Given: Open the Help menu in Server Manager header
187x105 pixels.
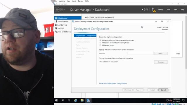Looking at the screenshot, I should point(182,10).
